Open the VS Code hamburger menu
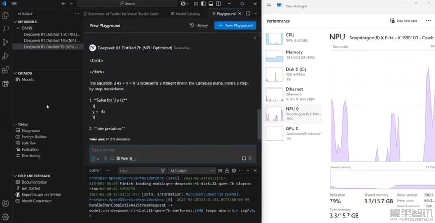435x223 pixels. (14, 3)
